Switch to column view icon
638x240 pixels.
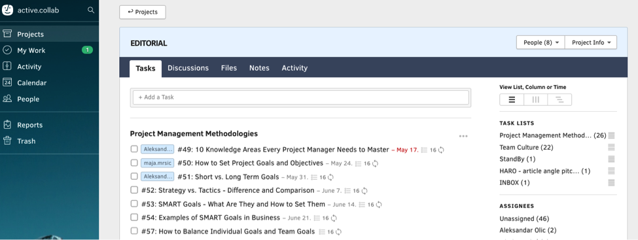tap(536, 99)
